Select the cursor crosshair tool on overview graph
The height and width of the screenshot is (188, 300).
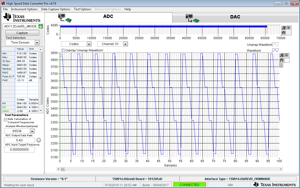288,28
